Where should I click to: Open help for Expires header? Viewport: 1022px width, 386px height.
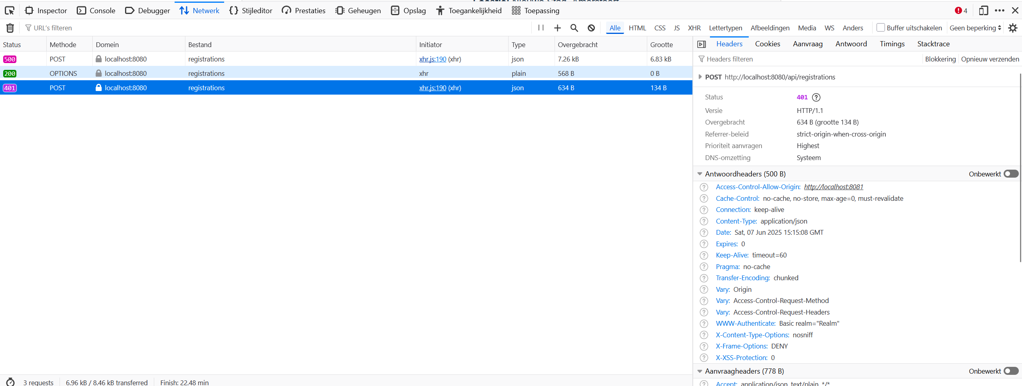pyautogui.click(x=704, y=244)
